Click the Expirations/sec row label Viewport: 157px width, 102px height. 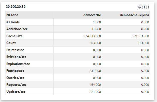pyautogui.click(x=18, y=64)
